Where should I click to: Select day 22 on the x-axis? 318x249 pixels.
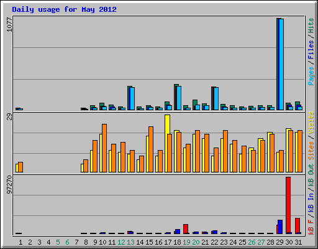point(214,242)
